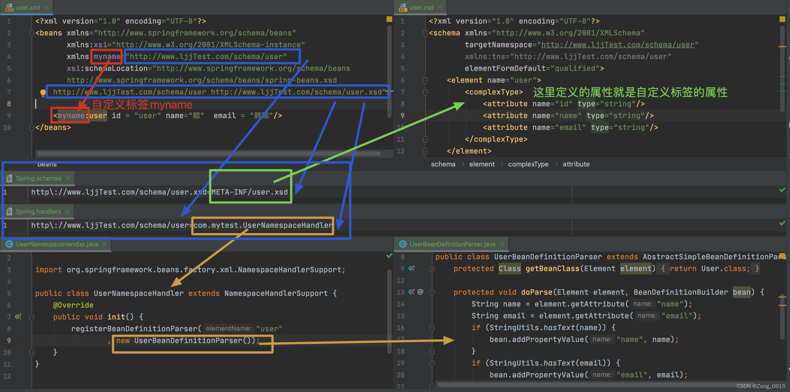Collapse the complexType fold in user.xsd
The image size is (790, 392).
pyautogui.click(x=425, y=92)
